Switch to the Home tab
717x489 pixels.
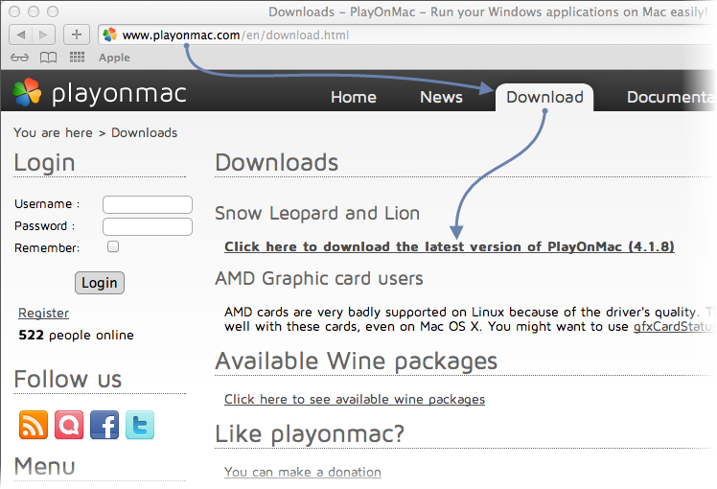click(354, 97)
